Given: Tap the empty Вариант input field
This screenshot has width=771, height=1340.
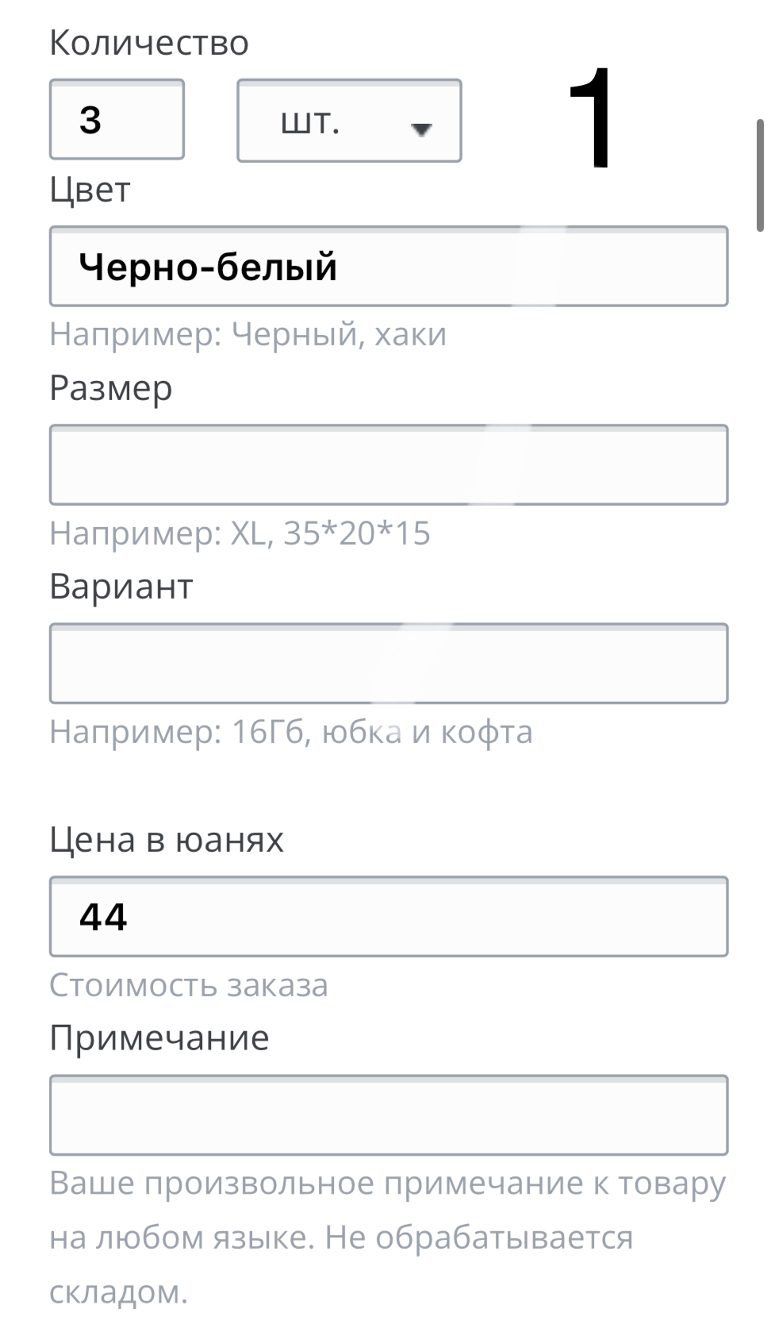Looking at the screenshot, I should [x=388, y=664].
